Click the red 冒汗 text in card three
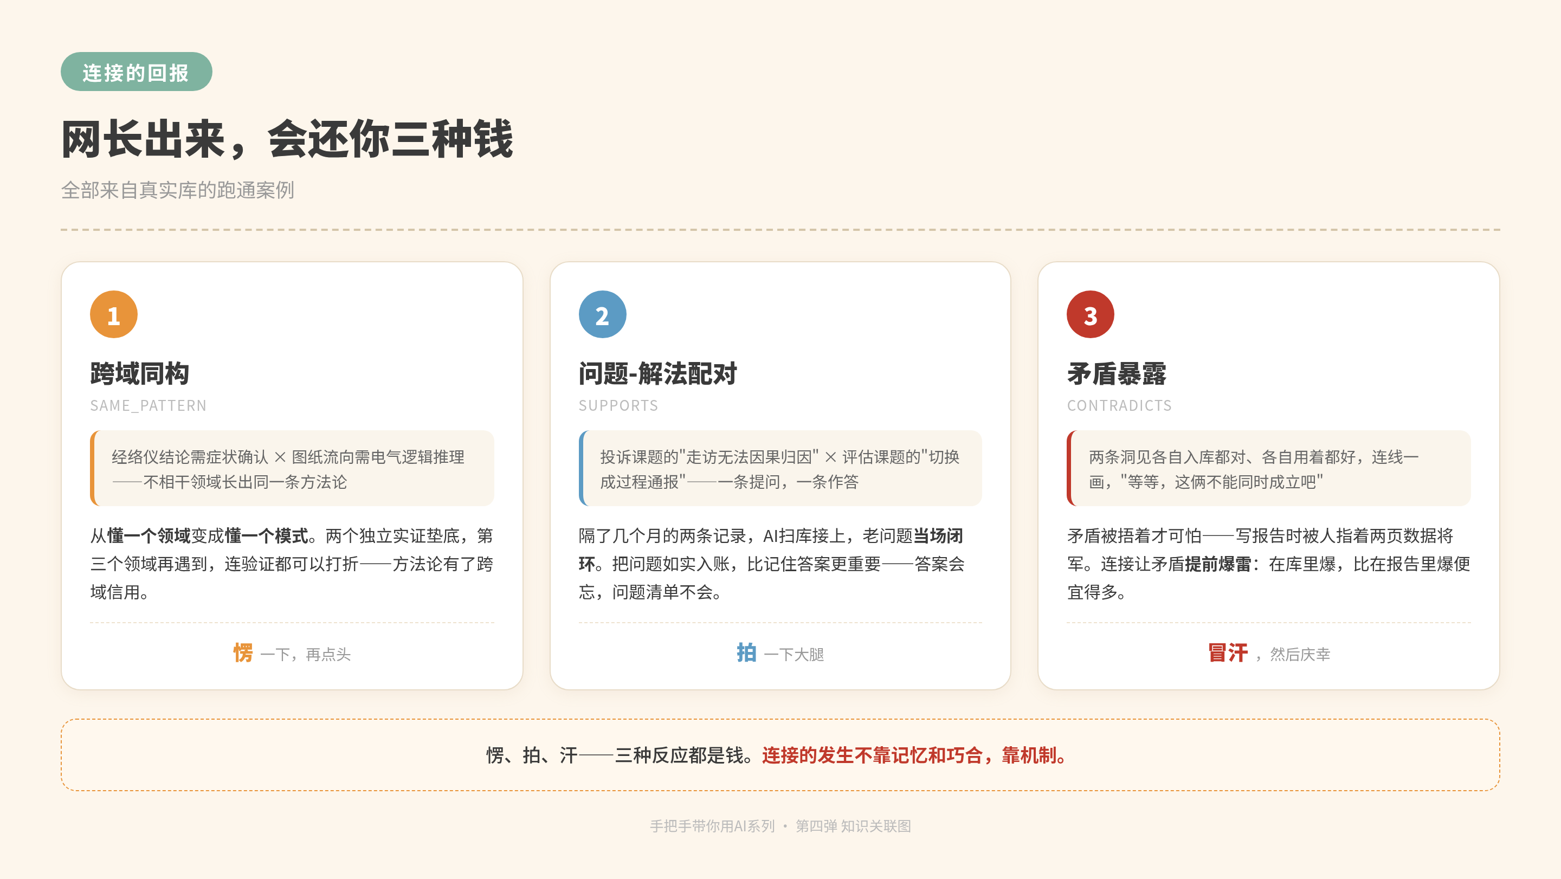The height and width of the screenshot is (879, 1561). (x=1228, y=653)
